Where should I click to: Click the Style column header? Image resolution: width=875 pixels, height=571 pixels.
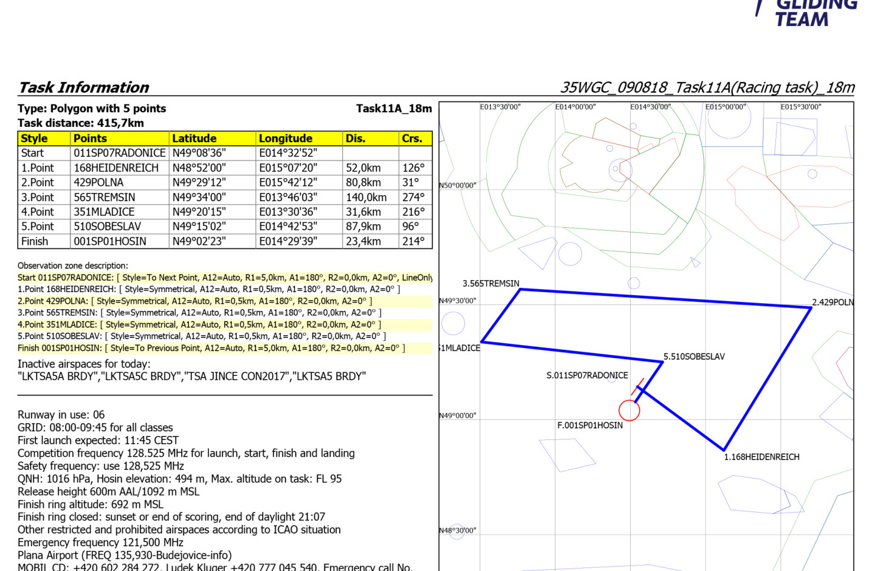[34, 138]
